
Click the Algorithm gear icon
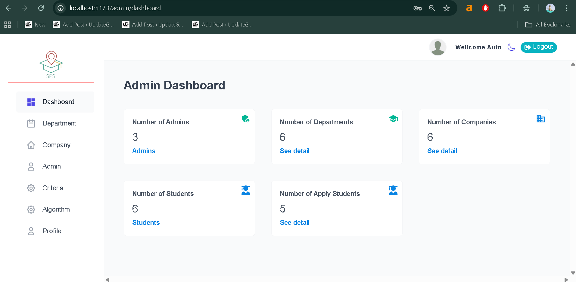coord(31,209)
